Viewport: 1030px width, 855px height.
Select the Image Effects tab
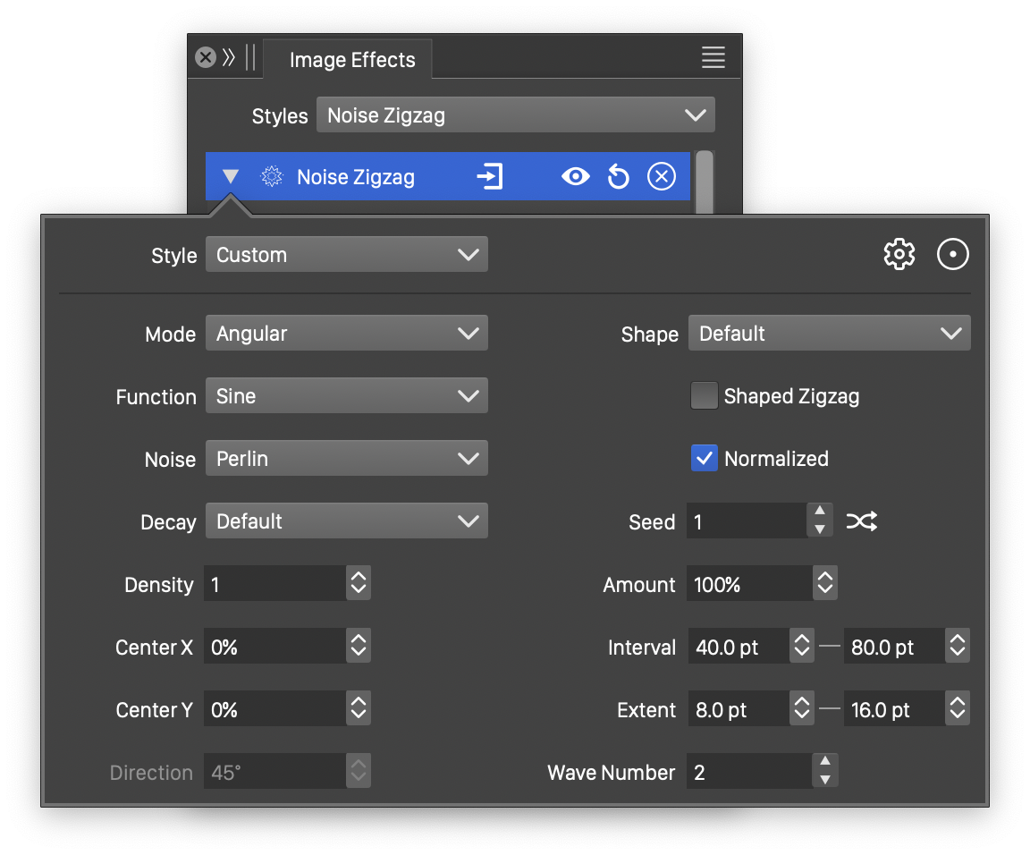(x=352, y=60)
